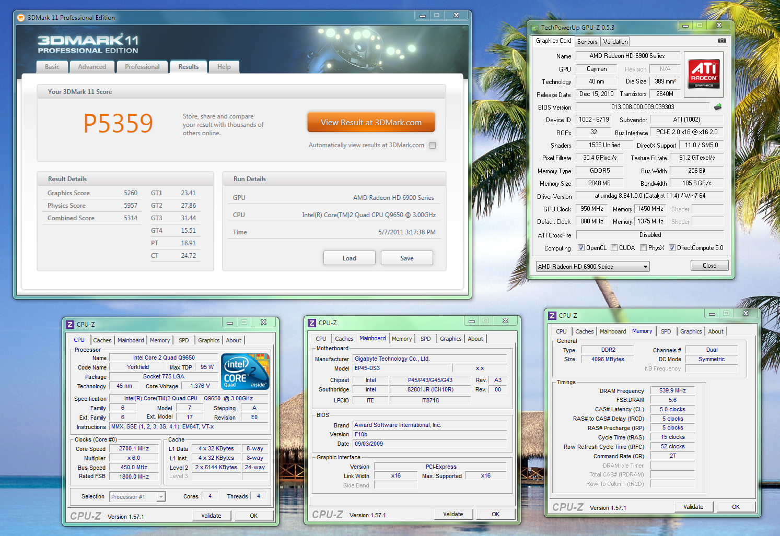The image size is (780, 536).
Task: Open the Help tab in 3DMark 11
Action: (x=224, y=67)
